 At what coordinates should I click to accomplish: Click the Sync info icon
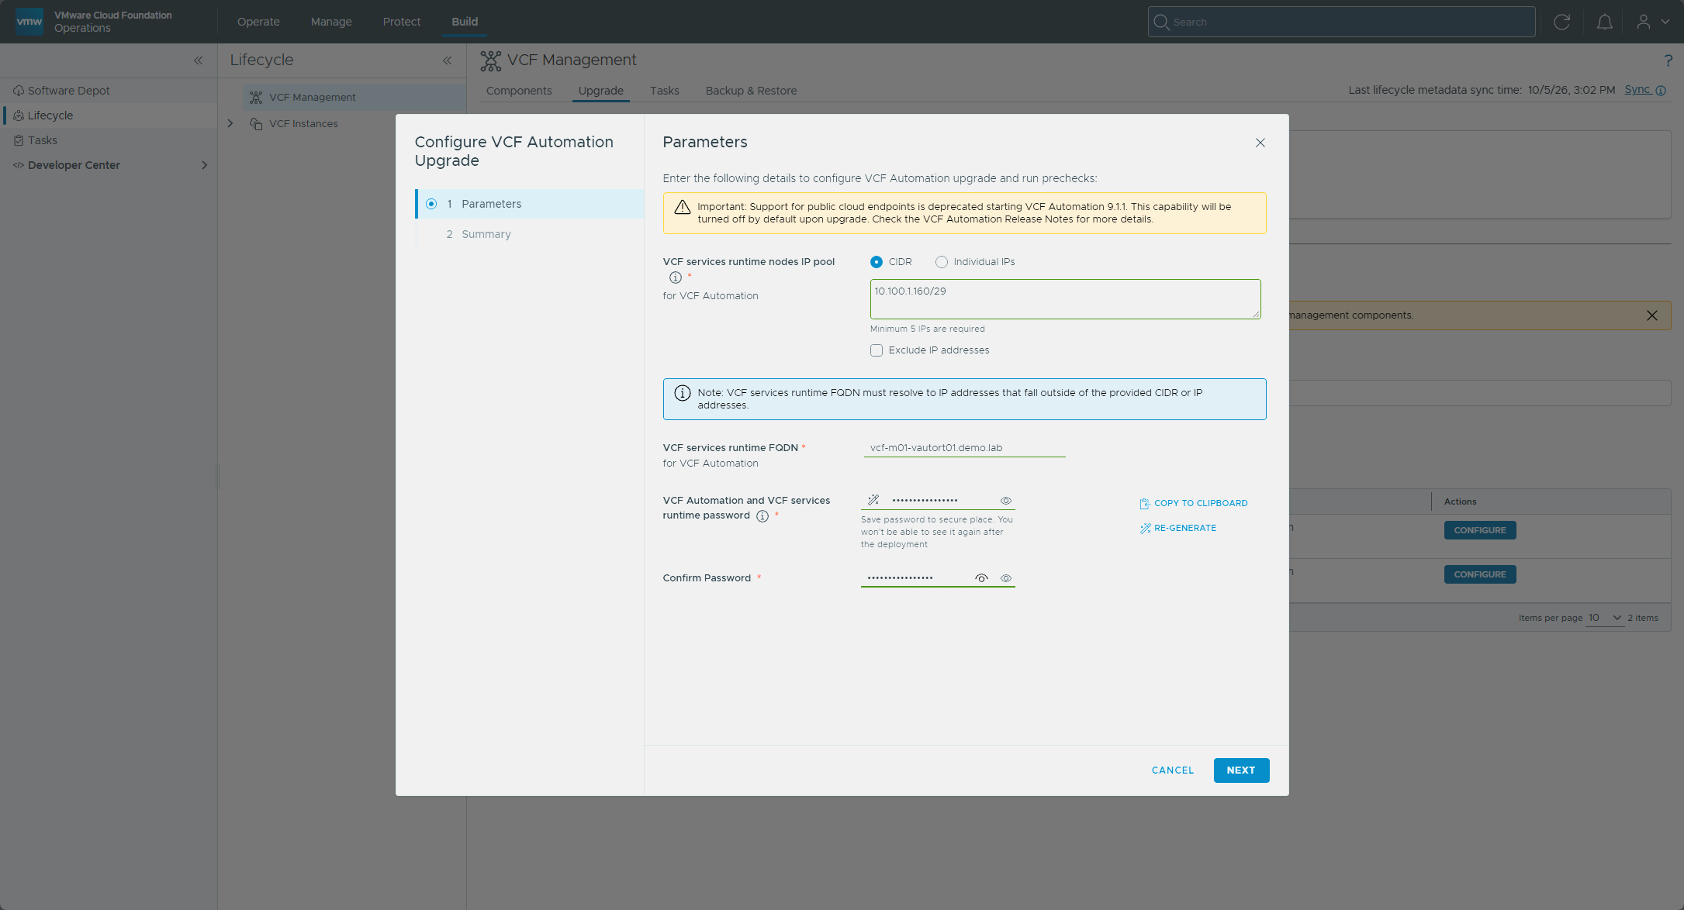pos(1661,90)
